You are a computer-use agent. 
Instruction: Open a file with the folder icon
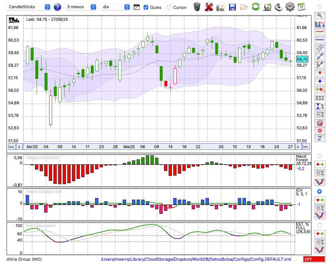pyautogui.click(x=244, y=7)
